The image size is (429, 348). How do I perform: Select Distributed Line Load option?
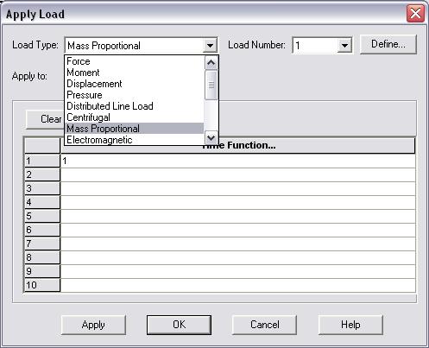pyautogui.click(x=135, y=106)
